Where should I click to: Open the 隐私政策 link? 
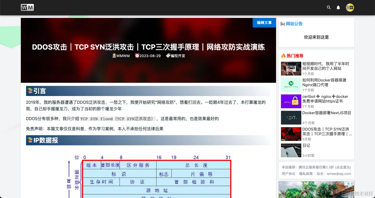click(306, 174)
